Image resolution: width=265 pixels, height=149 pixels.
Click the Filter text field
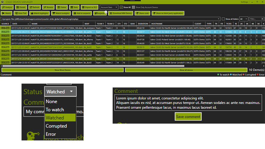255,19
